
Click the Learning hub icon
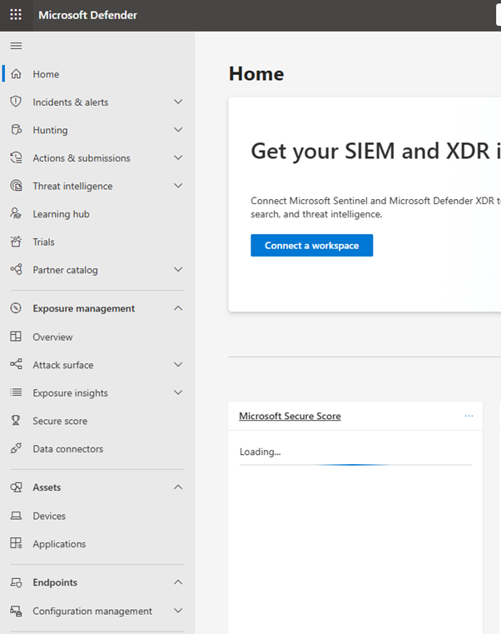point(16,214)
